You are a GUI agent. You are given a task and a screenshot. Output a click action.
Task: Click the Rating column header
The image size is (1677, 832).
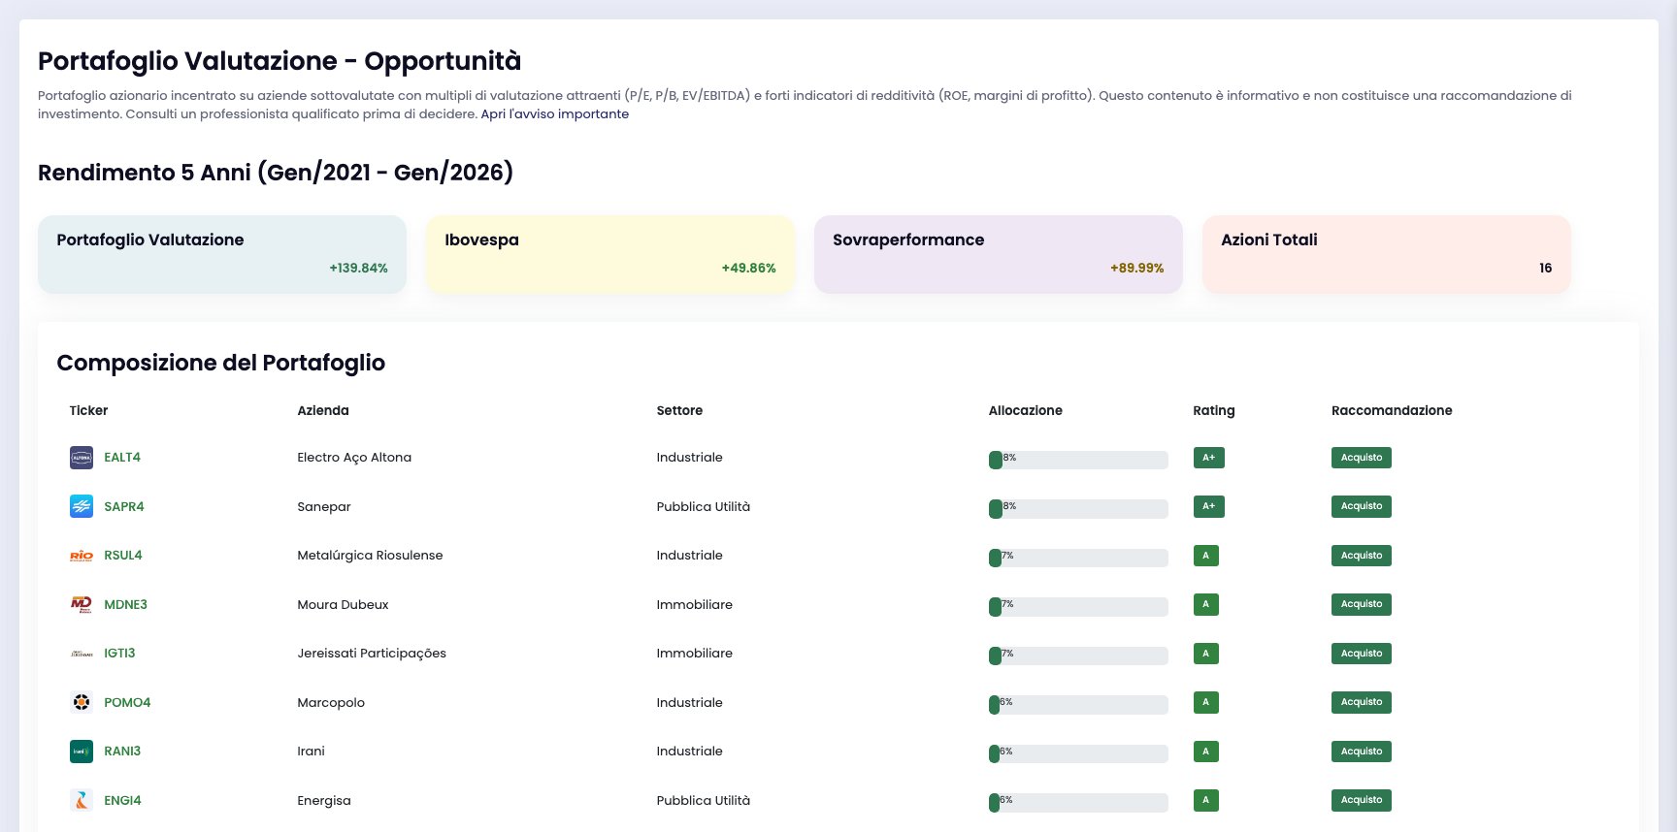(1214, 410)
